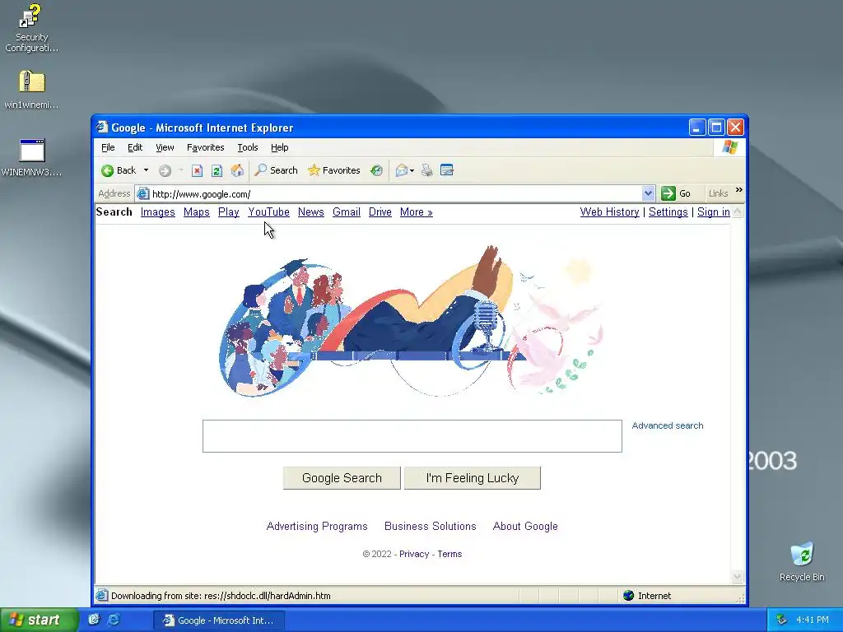
Task: Launch Internet Explorer from quick launch
Action: pos(114,620)
